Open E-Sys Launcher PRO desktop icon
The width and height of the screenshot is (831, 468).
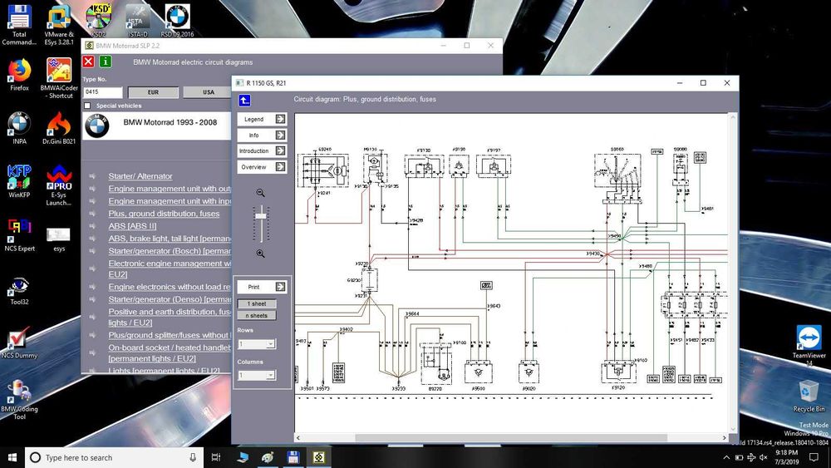click(x=59, y=185)
